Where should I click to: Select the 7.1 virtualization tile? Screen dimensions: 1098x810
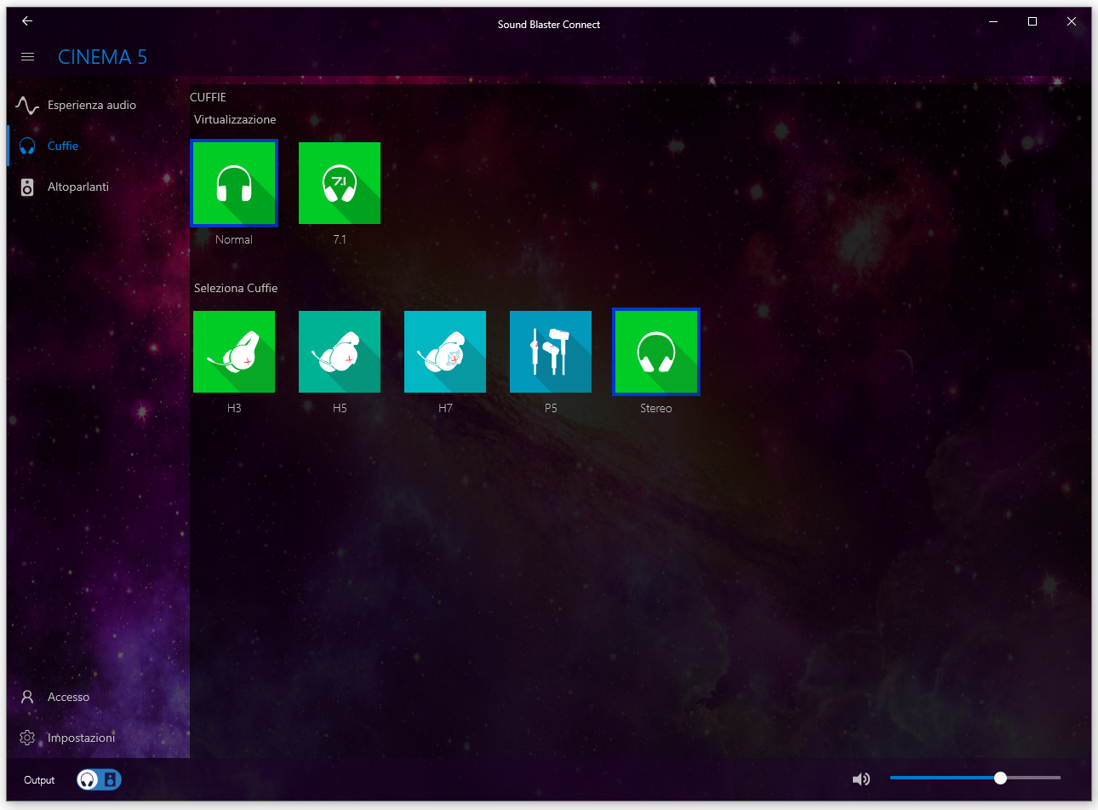[x=340, y=183]
